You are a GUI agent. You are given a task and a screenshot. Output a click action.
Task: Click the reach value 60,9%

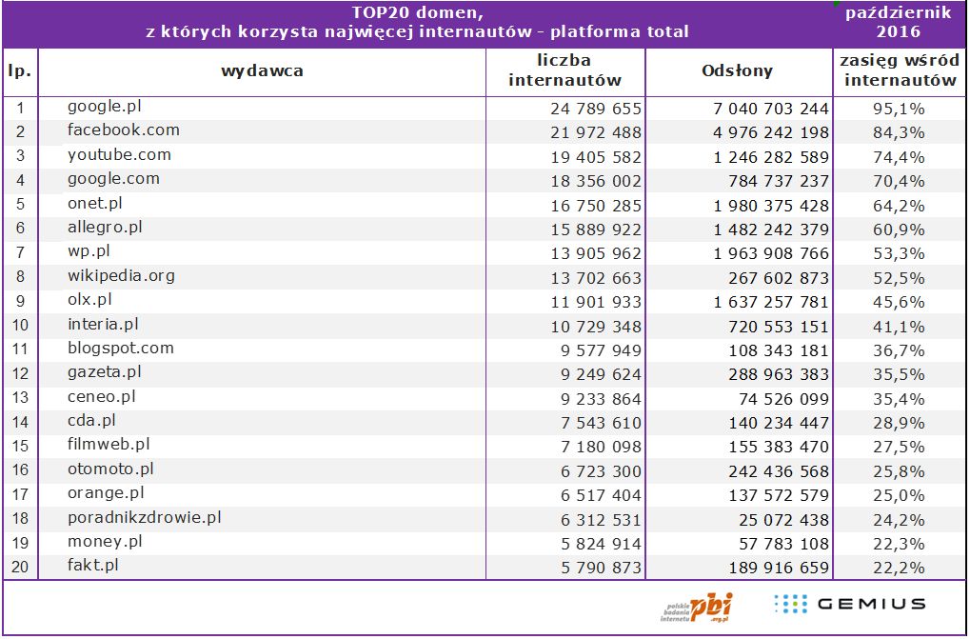point(899,230)
